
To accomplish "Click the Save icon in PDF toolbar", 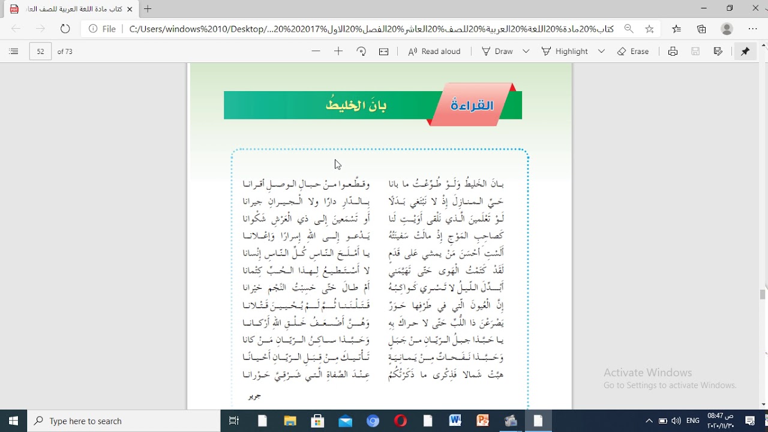I will [695, 52].
